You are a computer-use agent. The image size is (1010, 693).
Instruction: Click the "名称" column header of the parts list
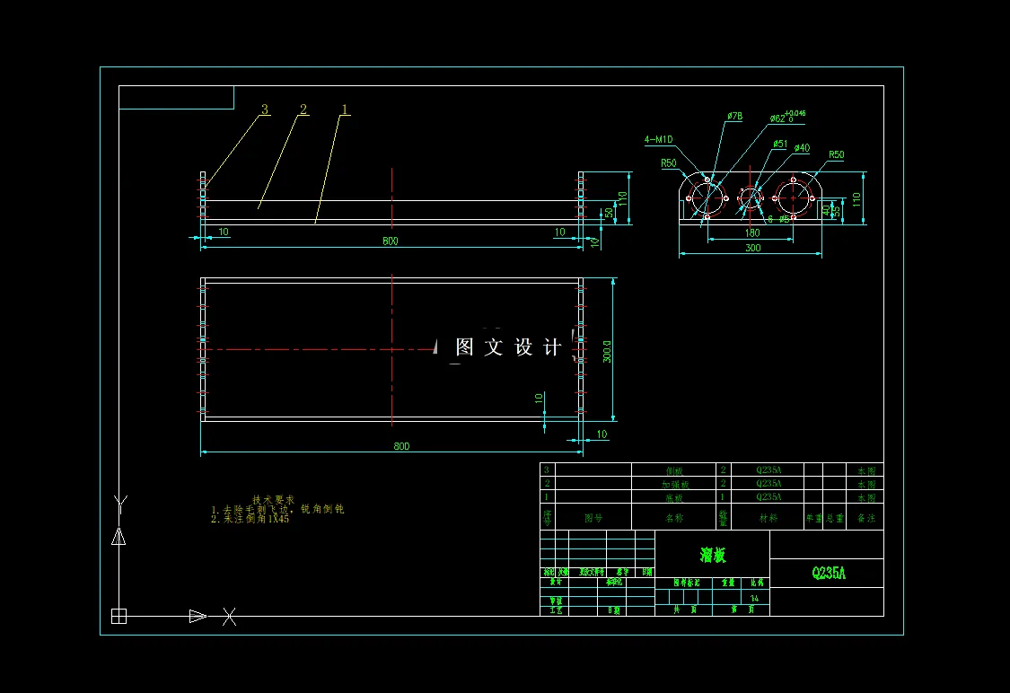pyautogui.click(x=675, y=517)
